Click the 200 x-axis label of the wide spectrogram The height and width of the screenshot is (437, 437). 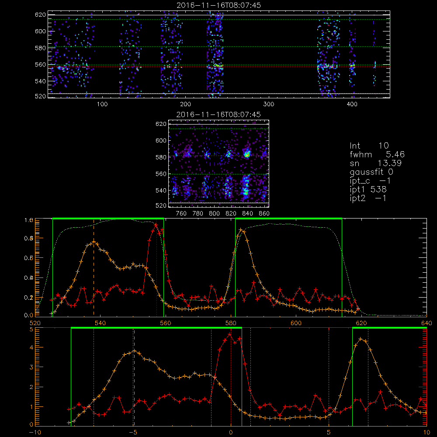click(185, 104)
